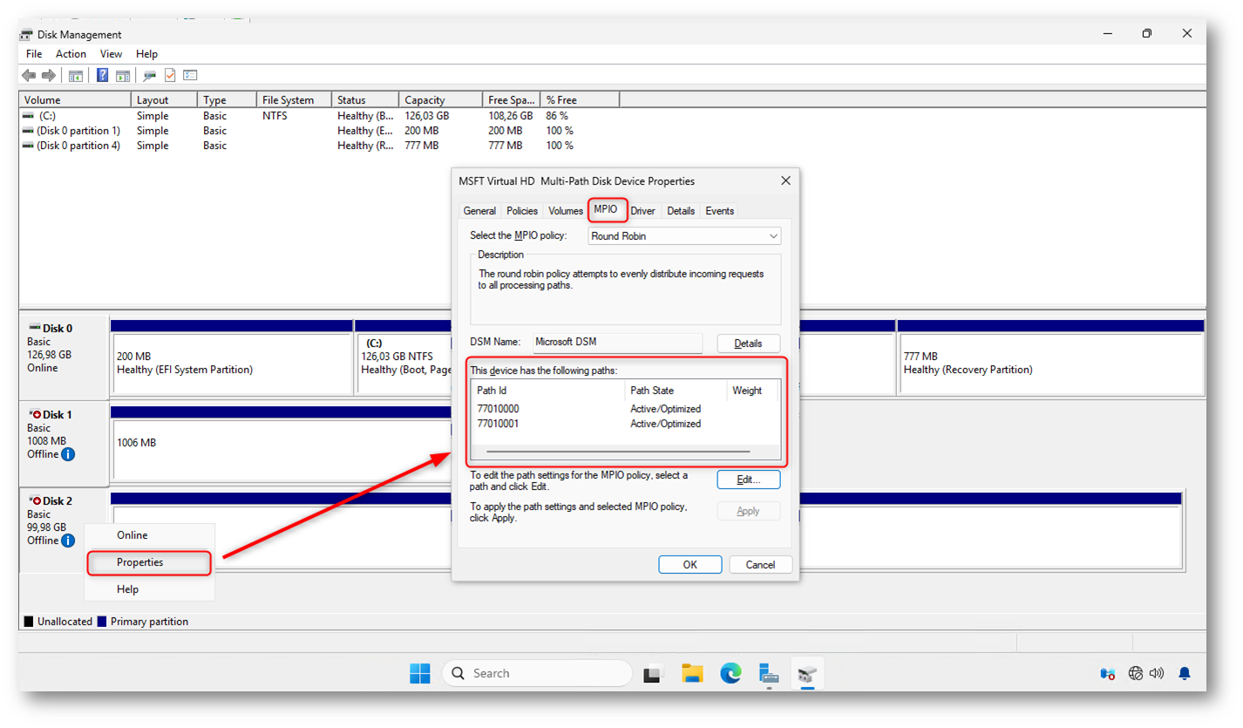
Task: Toggle the console tree pane icon
Action: (x=76, y=76)
